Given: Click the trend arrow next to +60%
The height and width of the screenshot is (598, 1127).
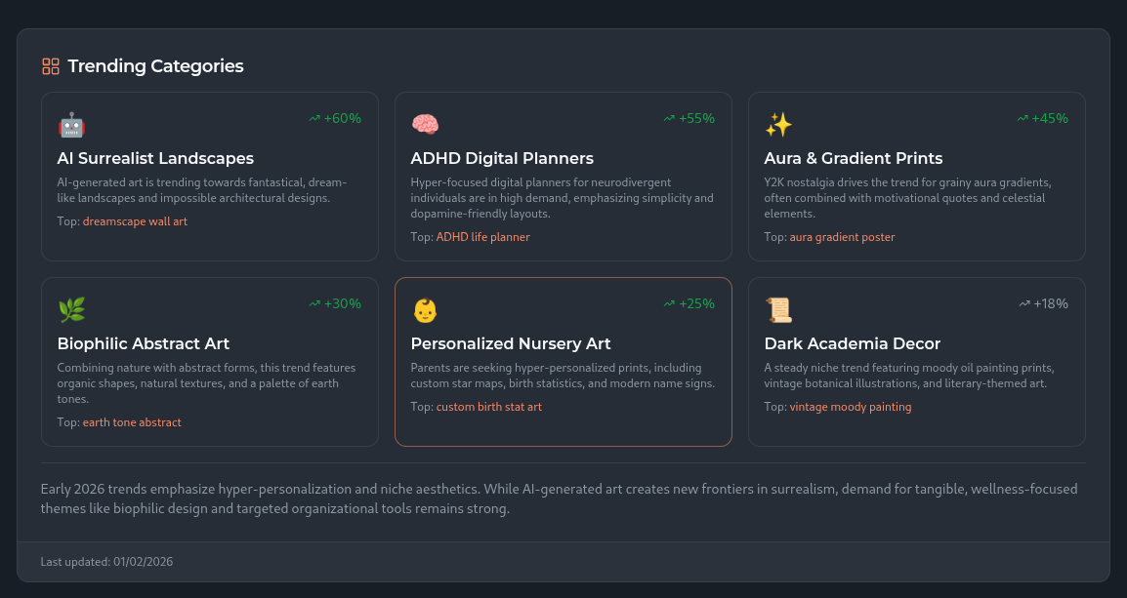Looking at the screenshot, I should [x=315, y=117].
